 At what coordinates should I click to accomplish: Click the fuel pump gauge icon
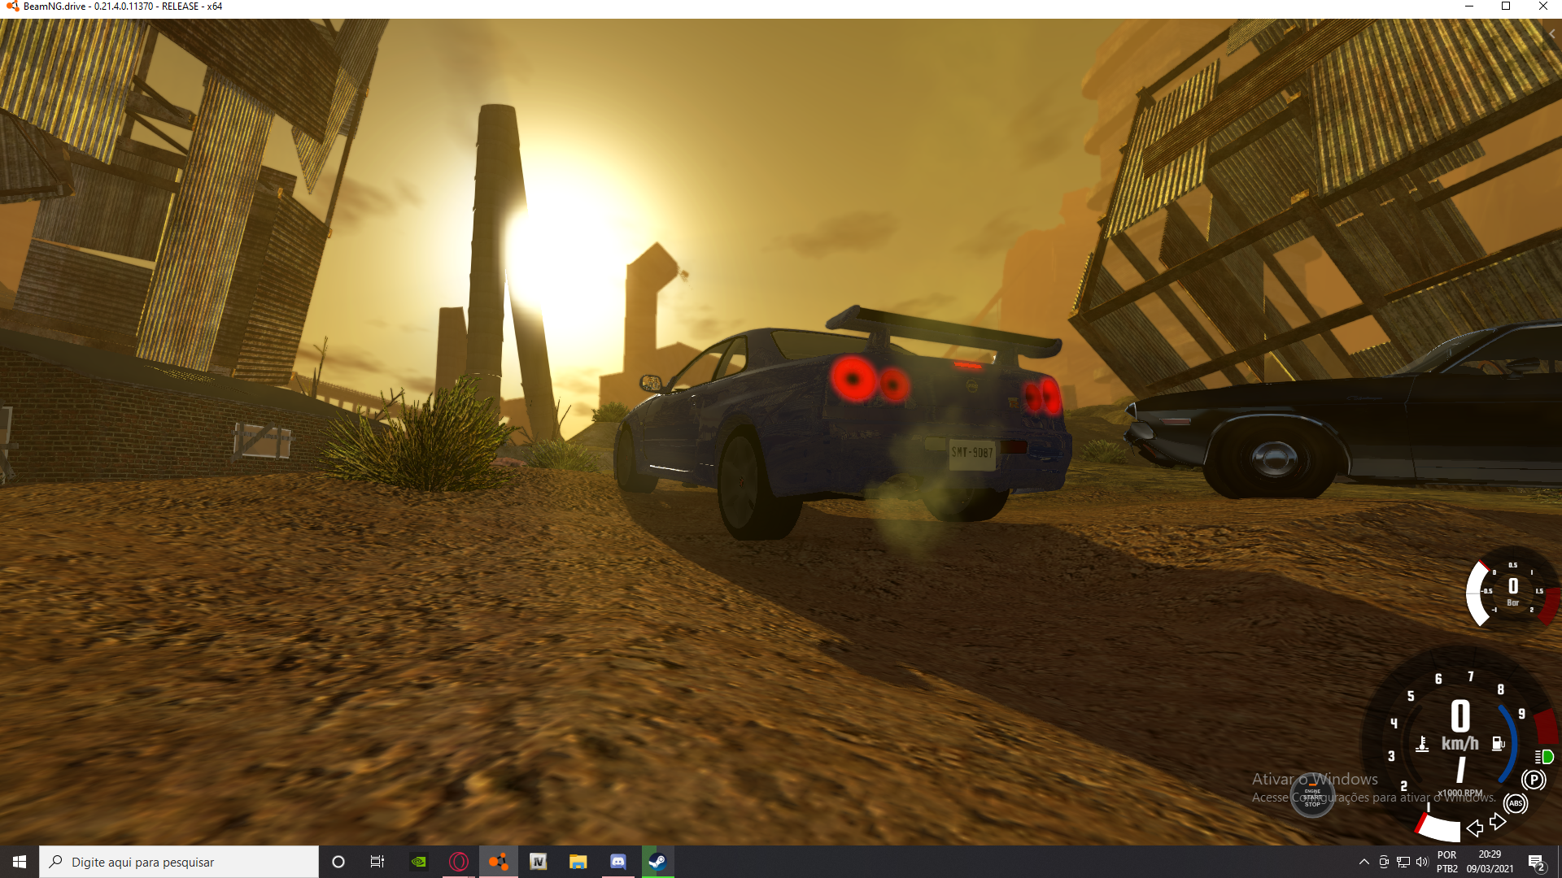(1498, 743)
